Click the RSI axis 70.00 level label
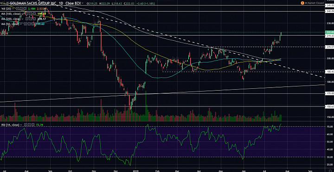 coord(330,127)
